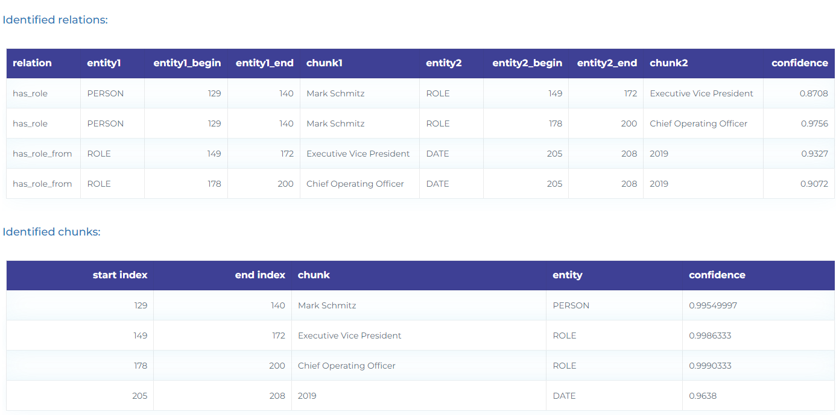
Task: Select the 'entity2_end' header cell
Action: click(607, 63)
